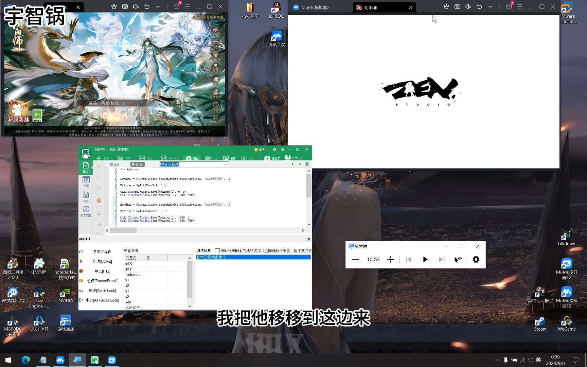The image size is (587, 367).
Task: Open mail notifications in right MuMu window
Action: click(x=509, y=6)
